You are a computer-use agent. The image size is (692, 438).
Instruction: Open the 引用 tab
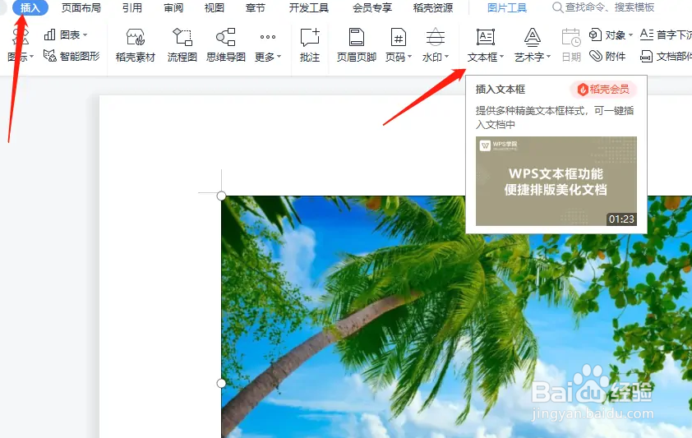point(132,8)
